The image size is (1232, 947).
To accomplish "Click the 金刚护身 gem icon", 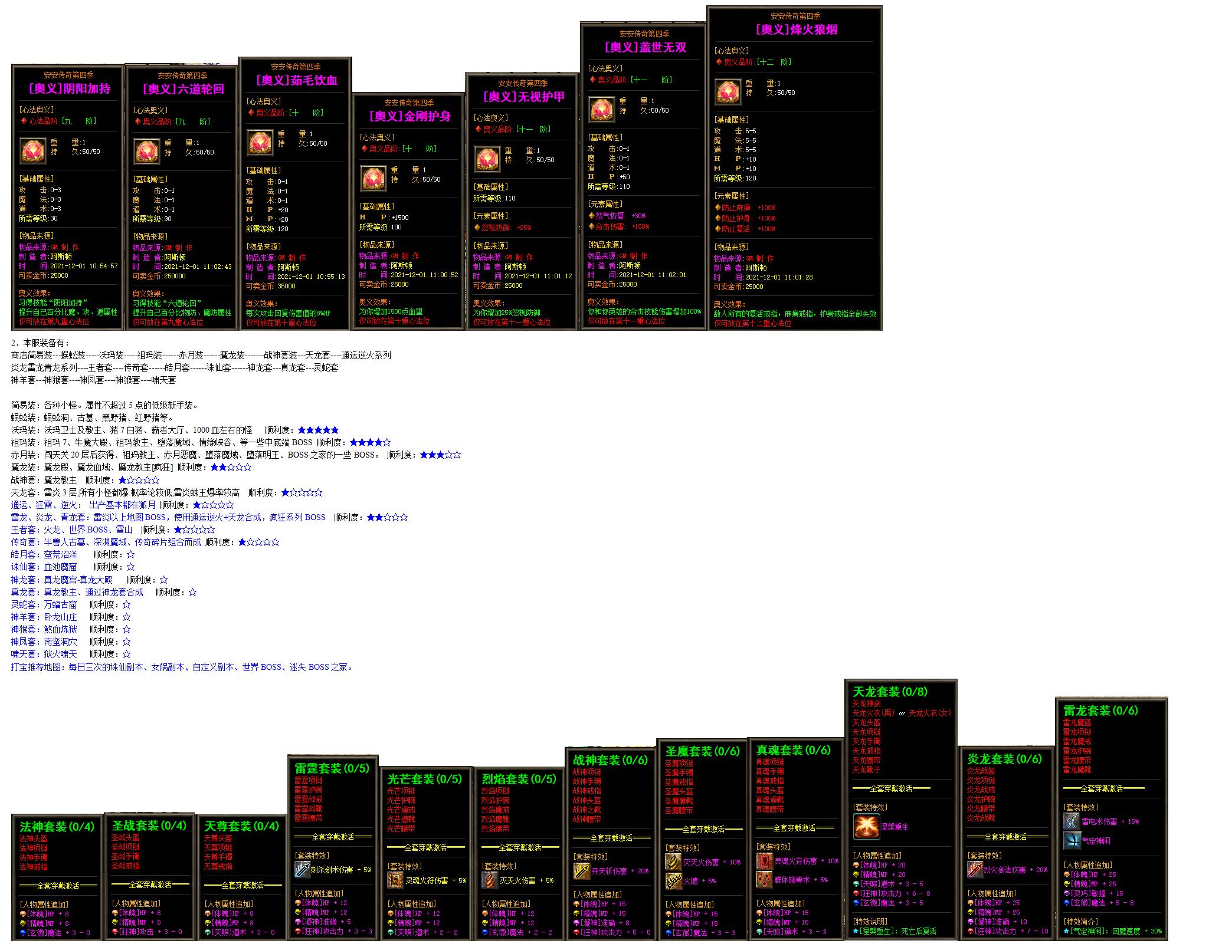I will pyautogui.click(x=373, y=179).
